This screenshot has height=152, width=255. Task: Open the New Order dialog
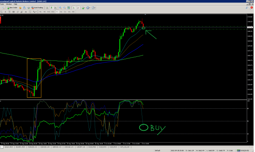[12, 8]
